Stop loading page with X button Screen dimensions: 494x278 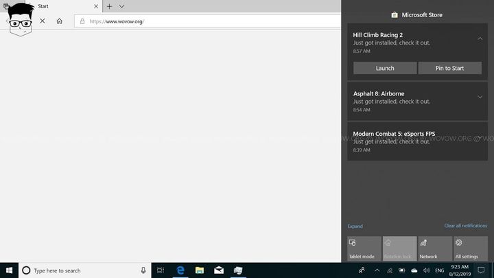(43, 21)
